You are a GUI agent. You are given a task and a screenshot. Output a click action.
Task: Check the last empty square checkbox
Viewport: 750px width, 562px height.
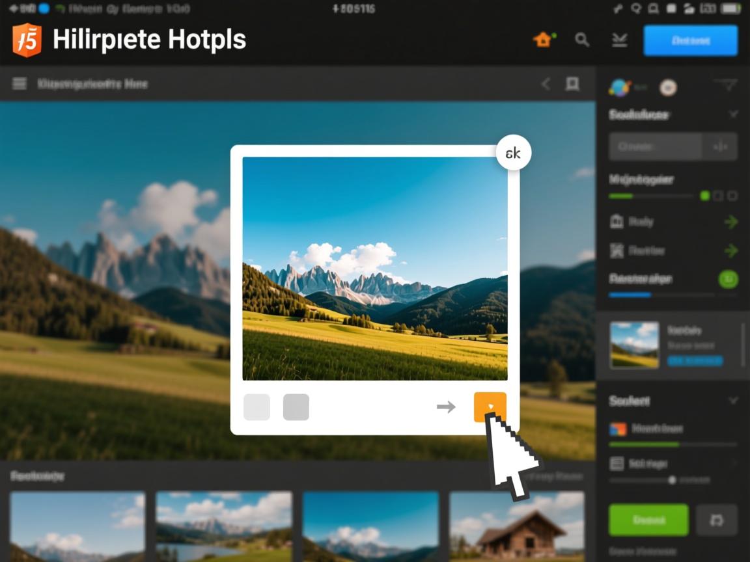[732, 196]
